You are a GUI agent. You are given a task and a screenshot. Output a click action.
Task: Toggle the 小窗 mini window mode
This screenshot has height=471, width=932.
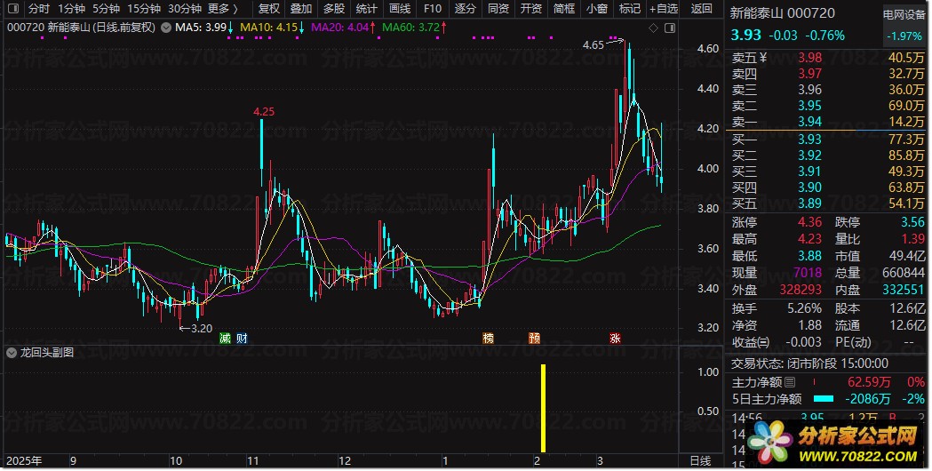pyautogui.click(x=597, y=9)
